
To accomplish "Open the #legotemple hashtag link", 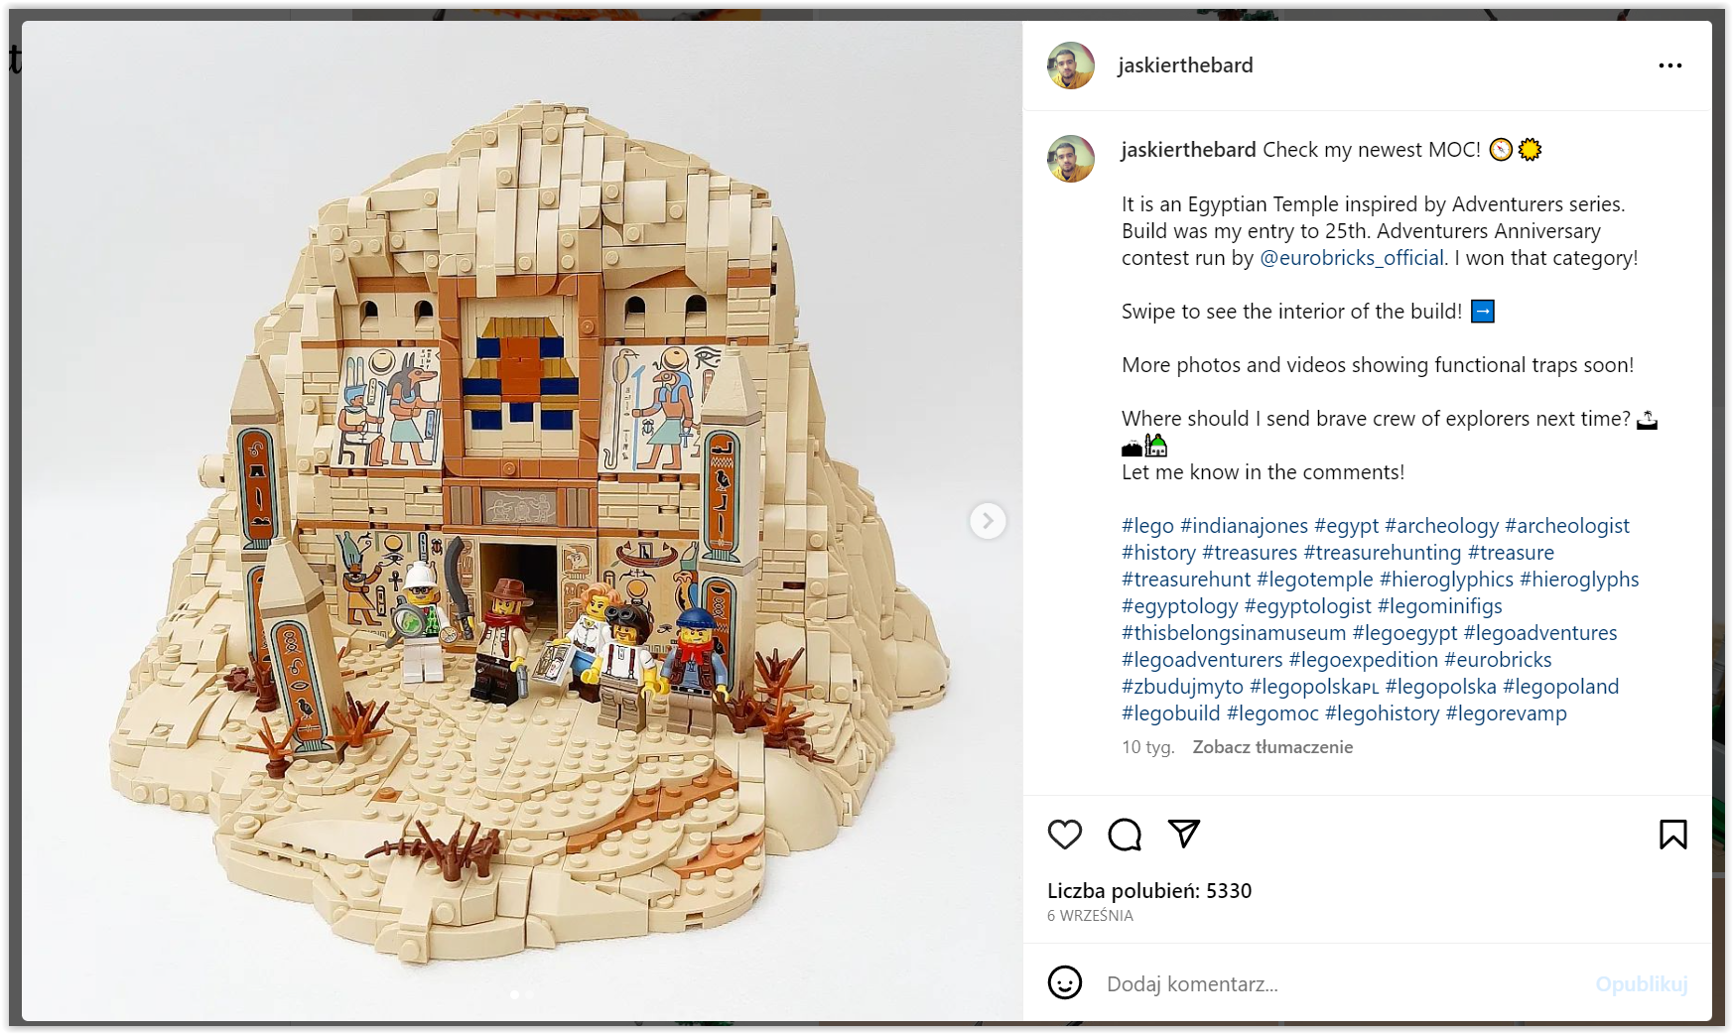I will coord(1315,580).
